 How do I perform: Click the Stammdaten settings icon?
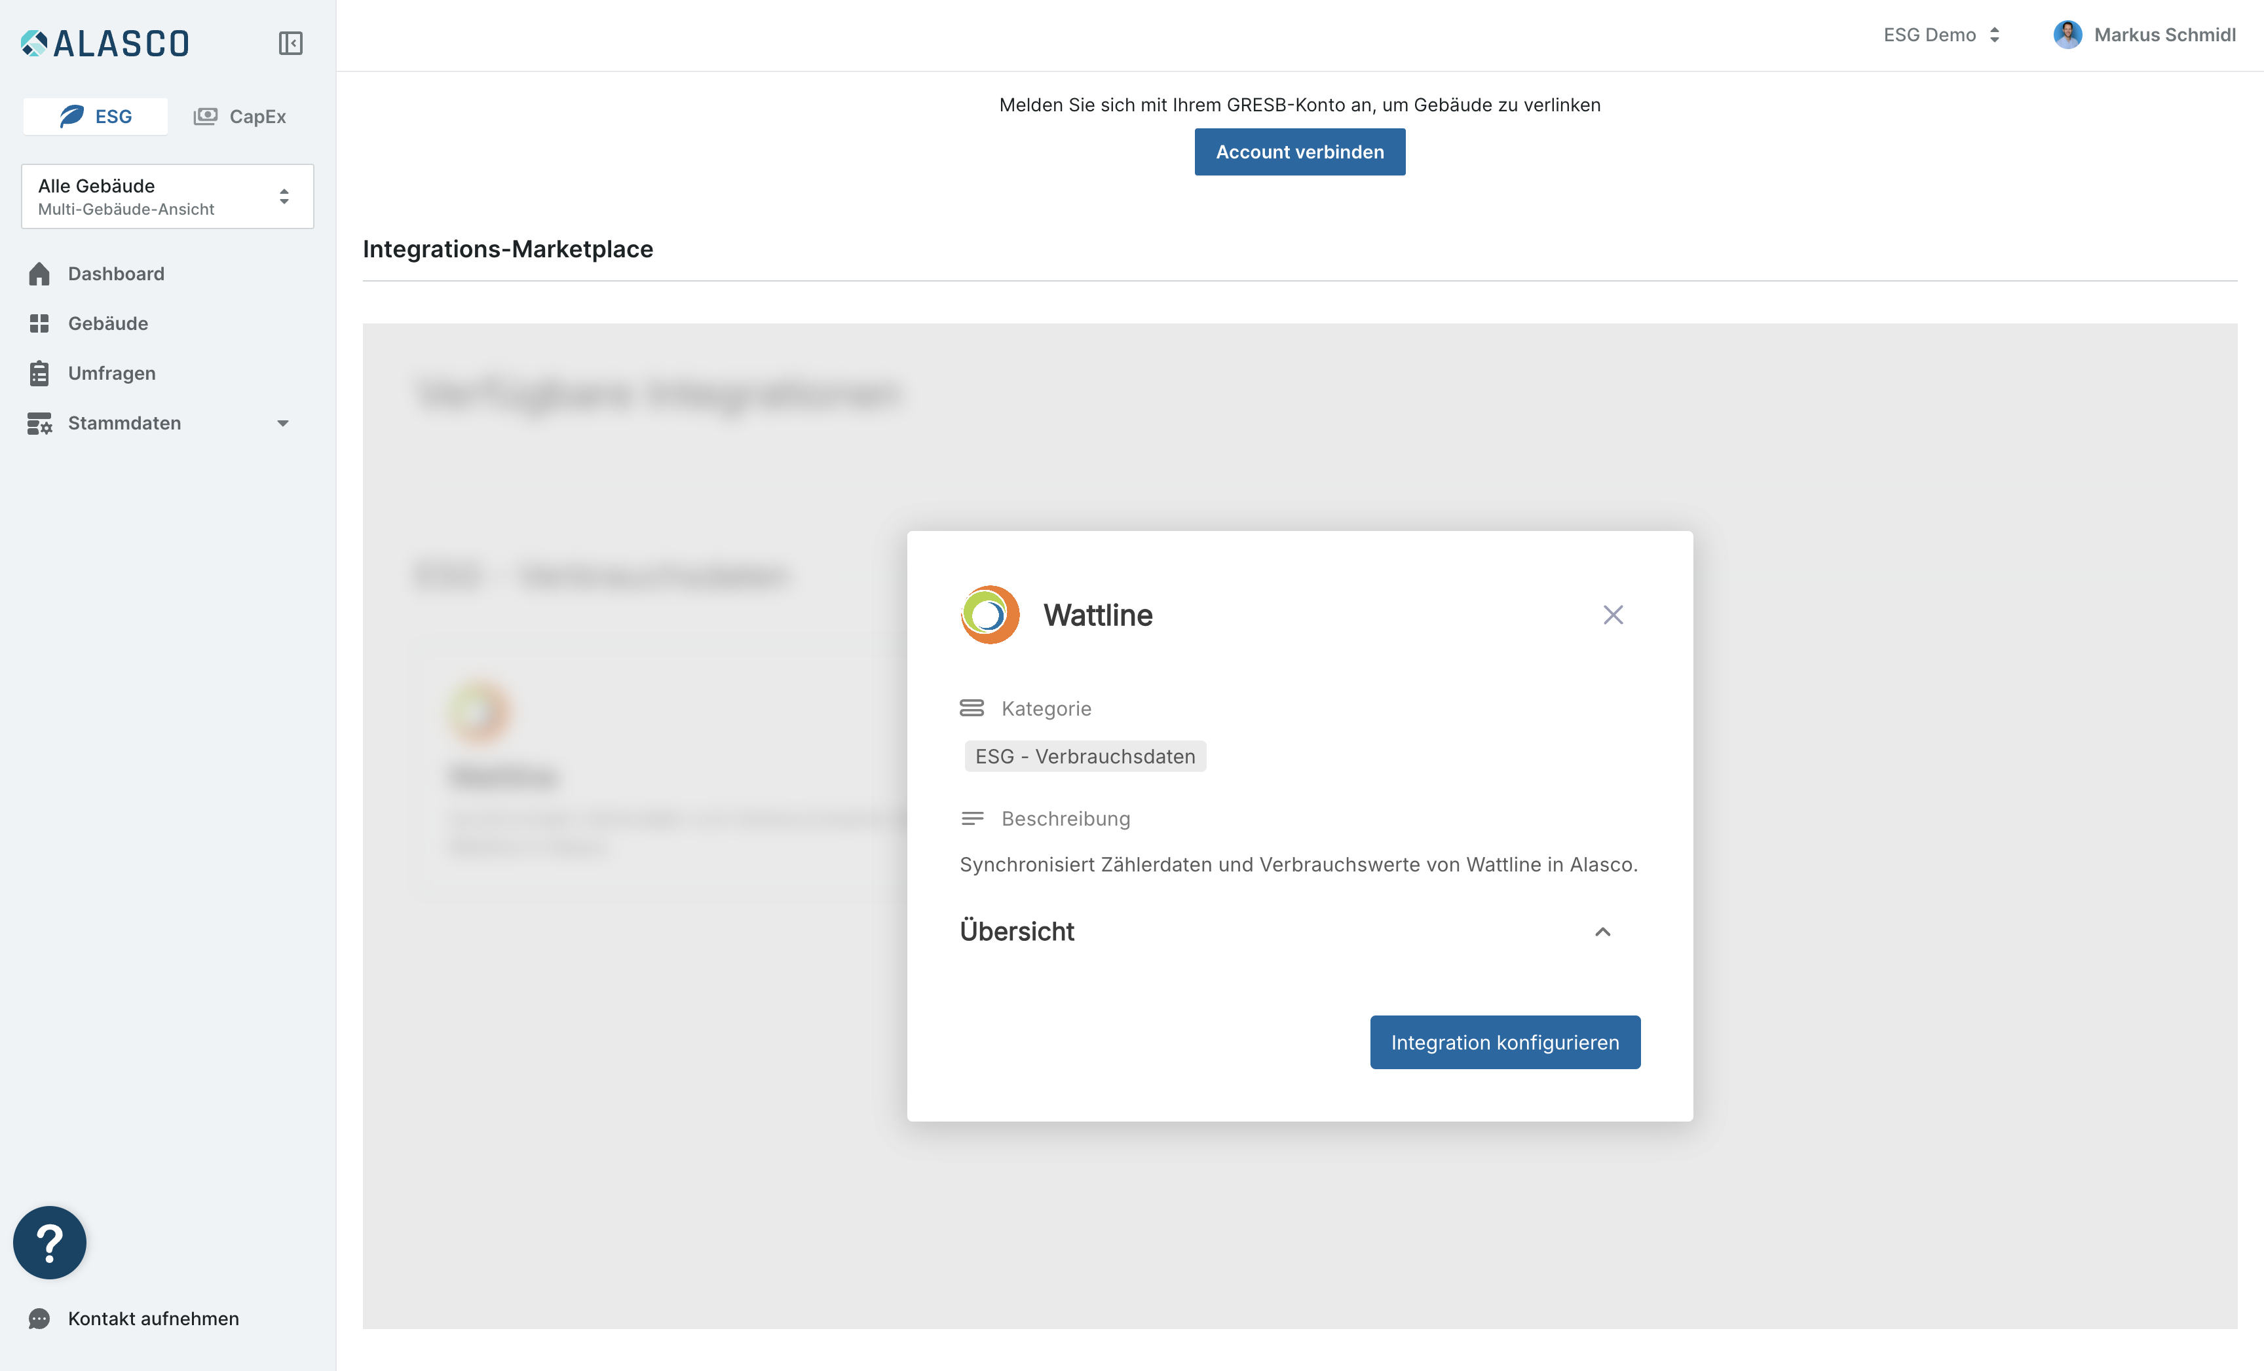[39, 424]
